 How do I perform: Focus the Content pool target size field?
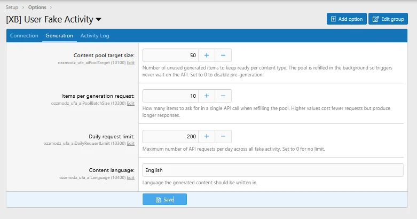[x=170, y=56]
